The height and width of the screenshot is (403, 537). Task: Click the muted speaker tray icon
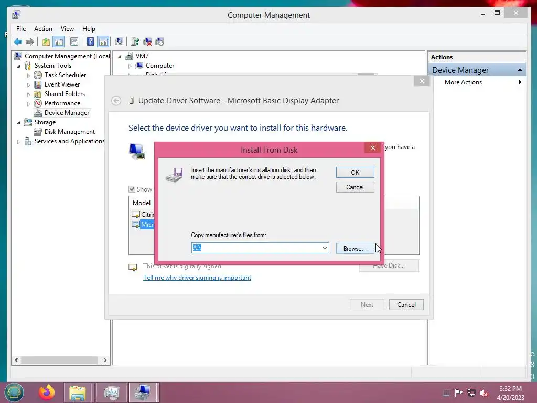[x=484, y=393]
